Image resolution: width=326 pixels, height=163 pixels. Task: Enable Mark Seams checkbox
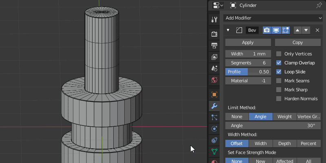pos(279,81)
